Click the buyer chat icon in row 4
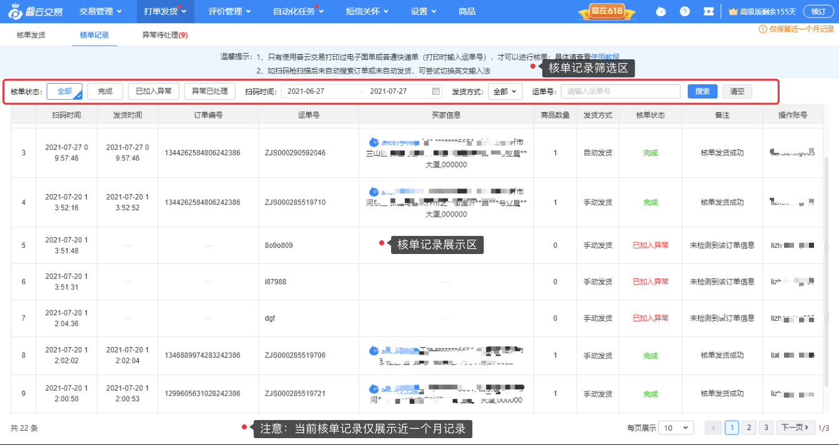The width and height of the screenshot is (839, 445). click(374, 191)
